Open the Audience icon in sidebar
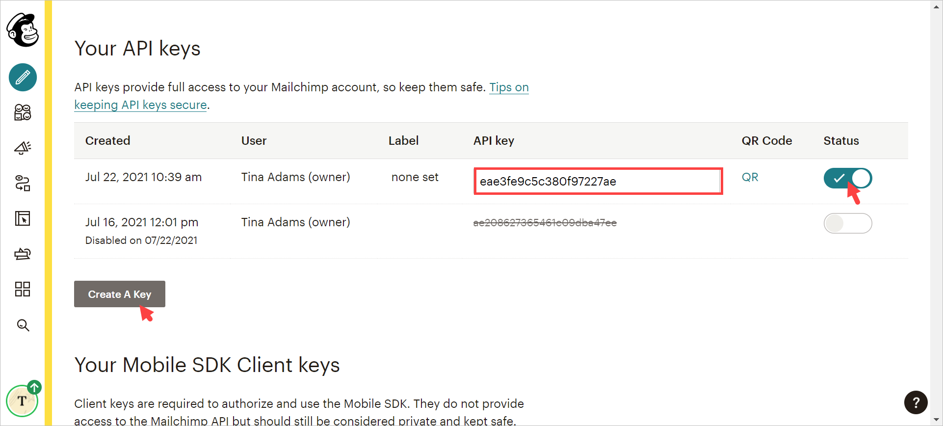943x426 pixels. 23,112
